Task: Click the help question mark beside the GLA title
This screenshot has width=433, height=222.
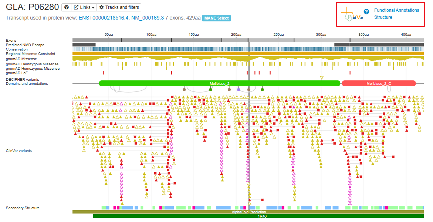Action: (x=66, y=7)
